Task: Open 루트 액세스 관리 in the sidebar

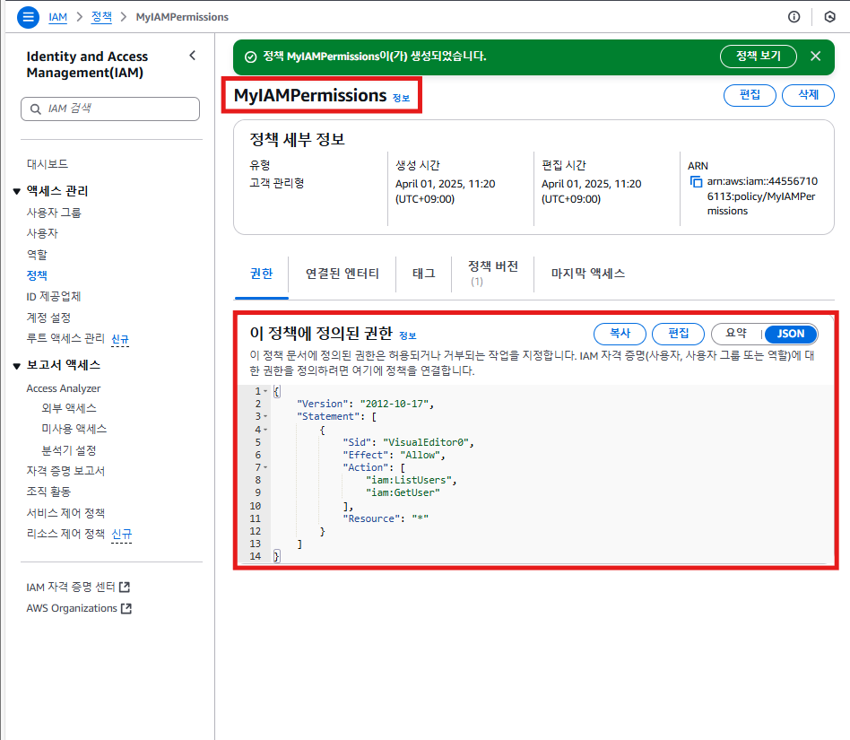Action: (65, 338)
